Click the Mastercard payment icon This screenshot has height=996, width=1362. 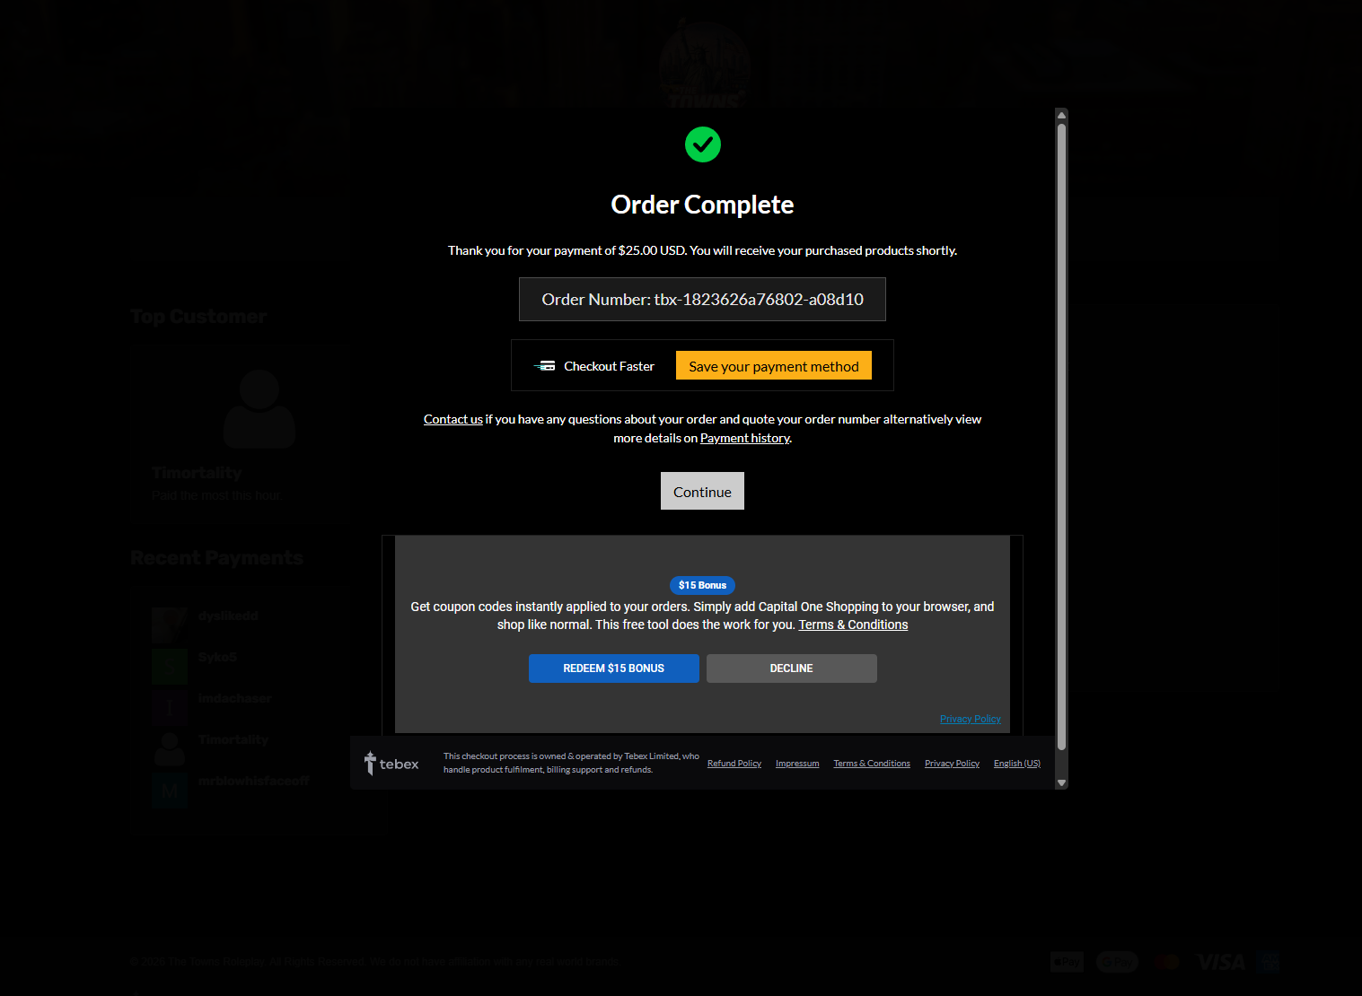pyautogui.click(x=1167, y=961)
